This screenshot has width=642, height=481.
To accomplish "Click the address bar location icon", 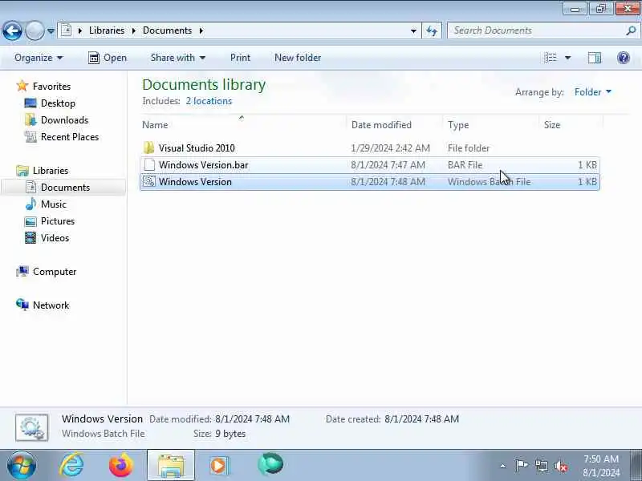I will 66,30.
